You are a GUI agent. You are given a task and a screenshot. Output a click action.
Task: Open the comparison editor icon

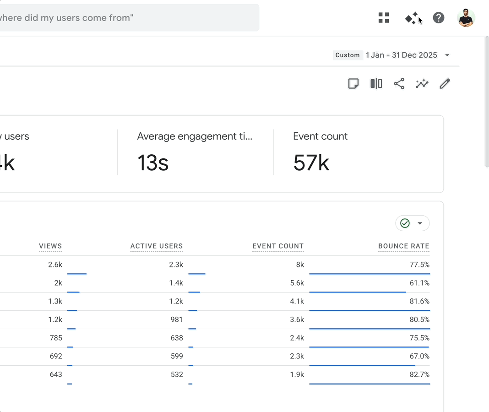(x=376, y=83)
